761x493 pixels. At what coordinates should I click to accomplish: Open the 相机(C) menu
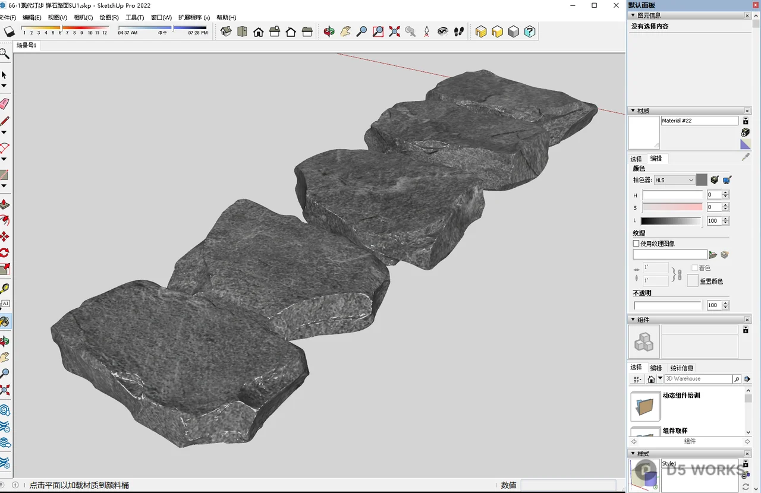pos(83,18)
